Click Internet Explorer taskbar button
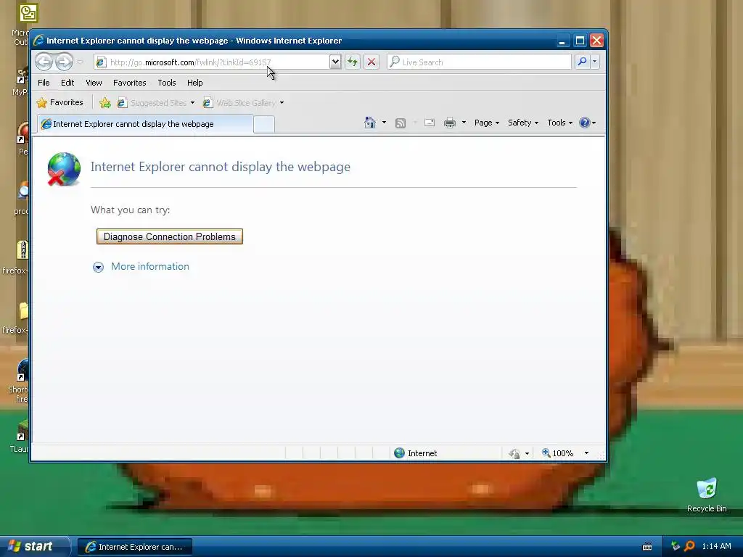 (x=135, y=547)
